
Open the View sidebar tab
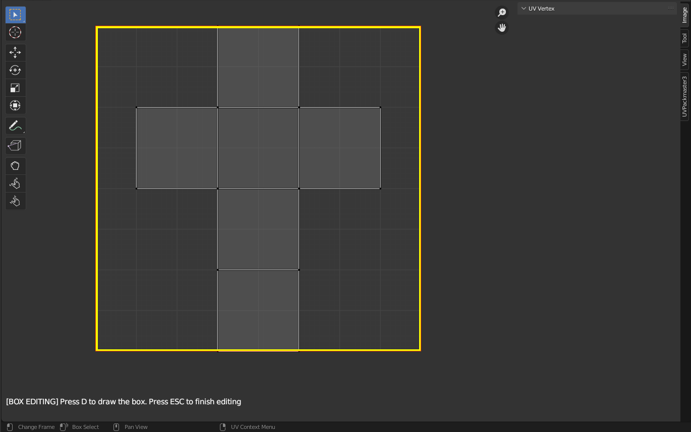[x=684, y=59]
